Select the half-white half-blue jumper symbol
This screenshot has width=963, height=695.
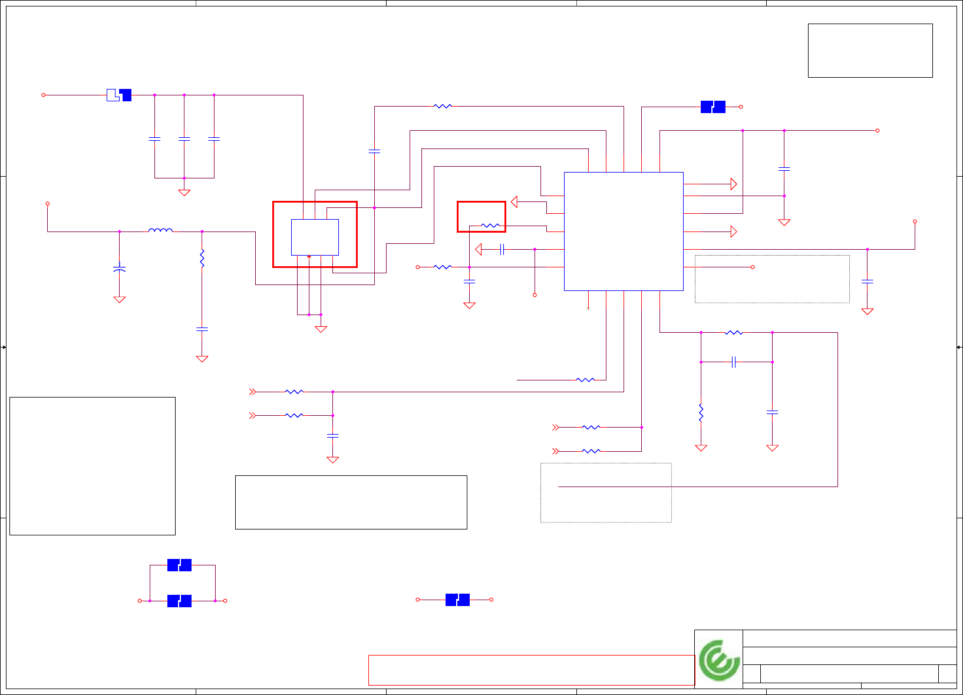tap(119, 95)
